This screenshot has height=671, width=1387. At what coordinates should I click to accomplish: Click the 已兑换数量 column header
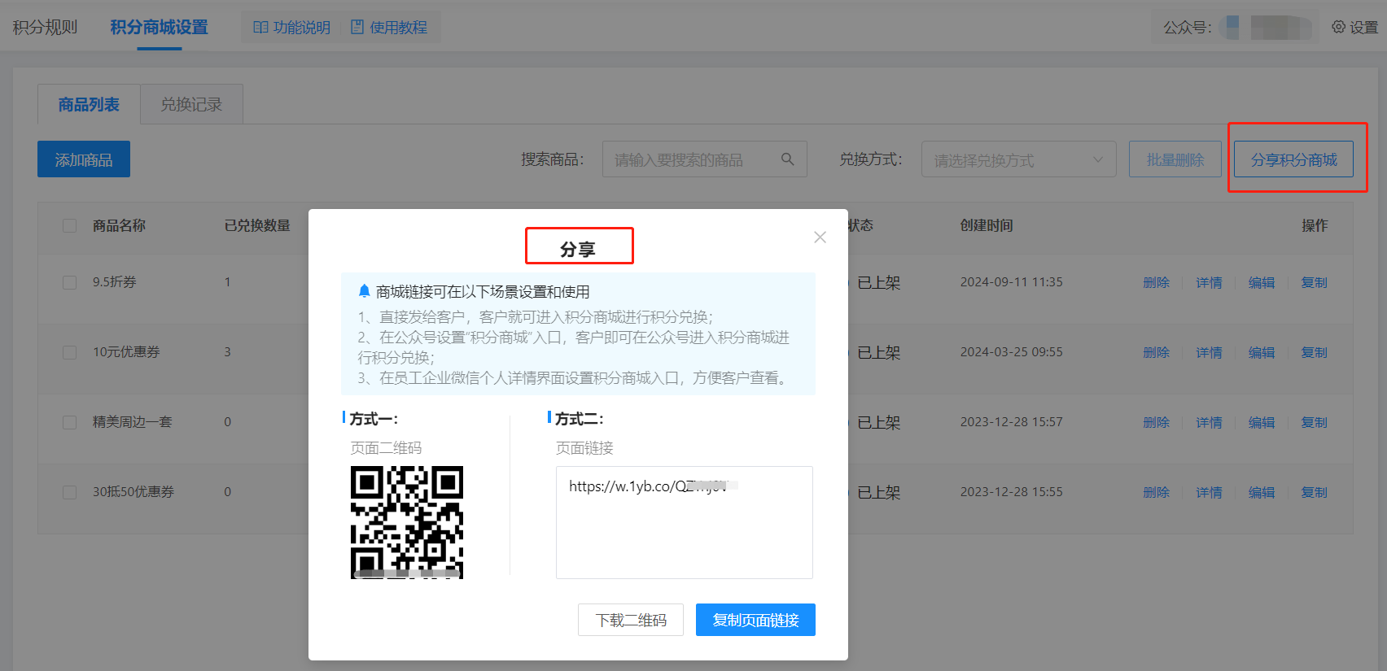257,225
